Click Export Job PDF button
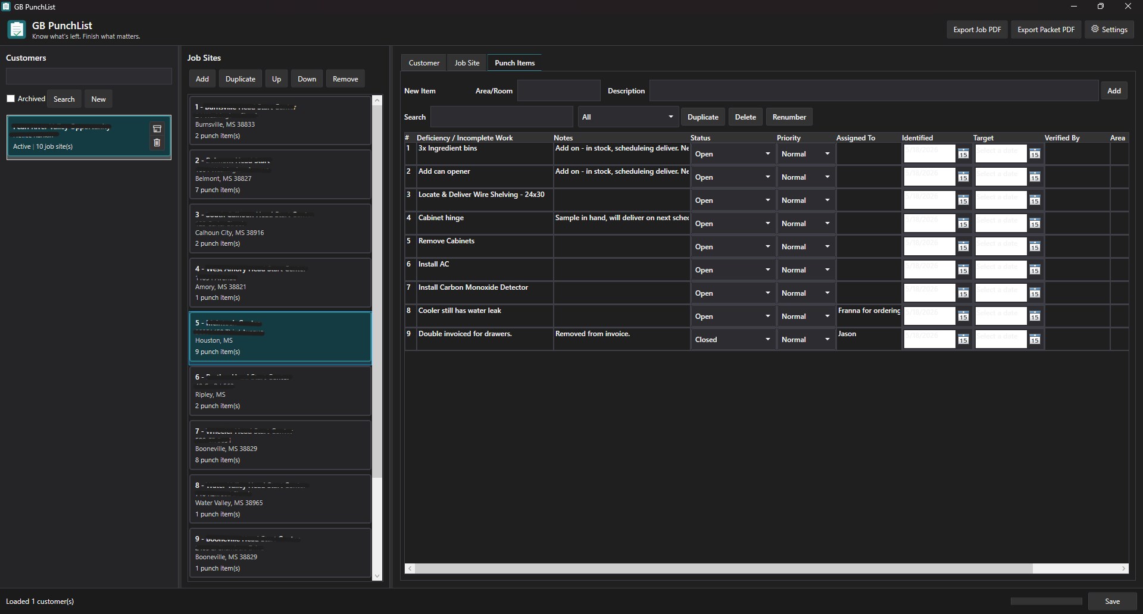1143x614 pixels. 977,29
